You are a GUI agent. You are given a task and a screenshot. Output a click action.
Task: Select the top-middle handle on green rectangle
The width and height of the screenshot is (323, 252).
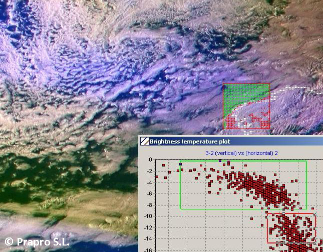(x=220, y=160)
